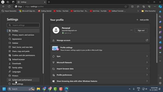
Task: Launch Edge from the taskbar
Action: click(x=66, y=89)
